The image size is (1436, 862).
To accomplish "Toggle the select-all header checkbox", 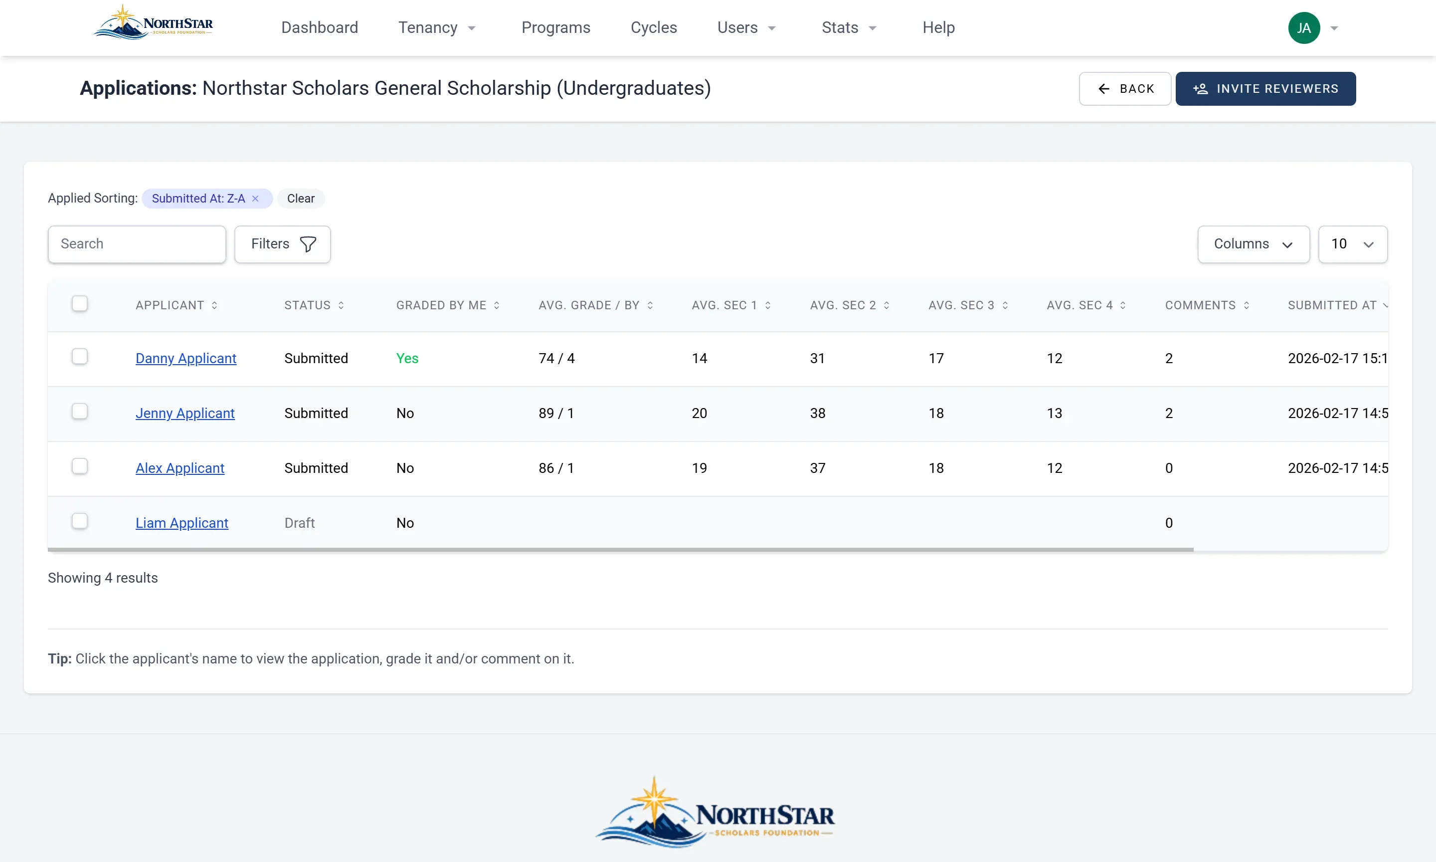I will click(79, 304).
